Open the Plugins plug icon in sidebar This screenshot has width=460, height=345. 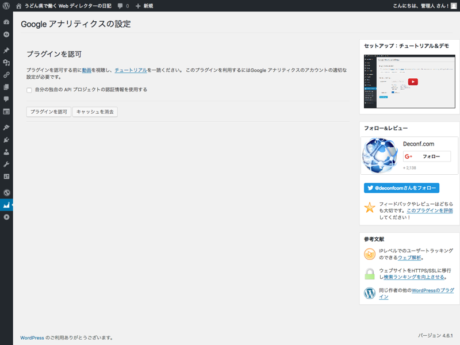click(x=6, y=140)
